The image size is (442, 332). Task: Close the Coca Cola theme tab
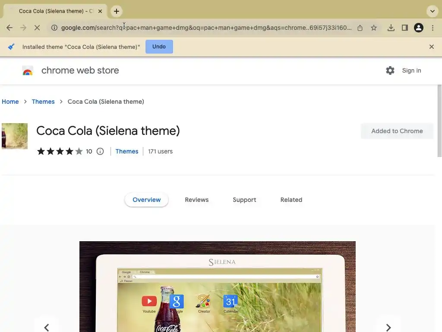pos(100,11)
